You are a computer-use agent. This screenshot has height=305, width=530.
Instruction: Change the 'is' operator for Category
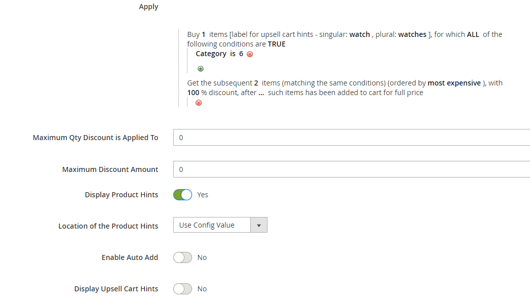pyautogui.click(x=233, y=54)
